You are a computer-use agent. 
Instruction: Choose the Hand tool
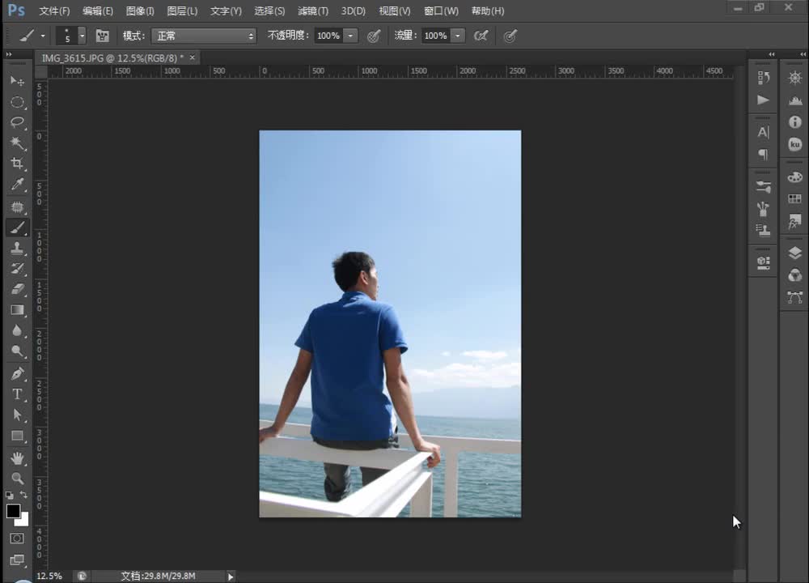17,457
